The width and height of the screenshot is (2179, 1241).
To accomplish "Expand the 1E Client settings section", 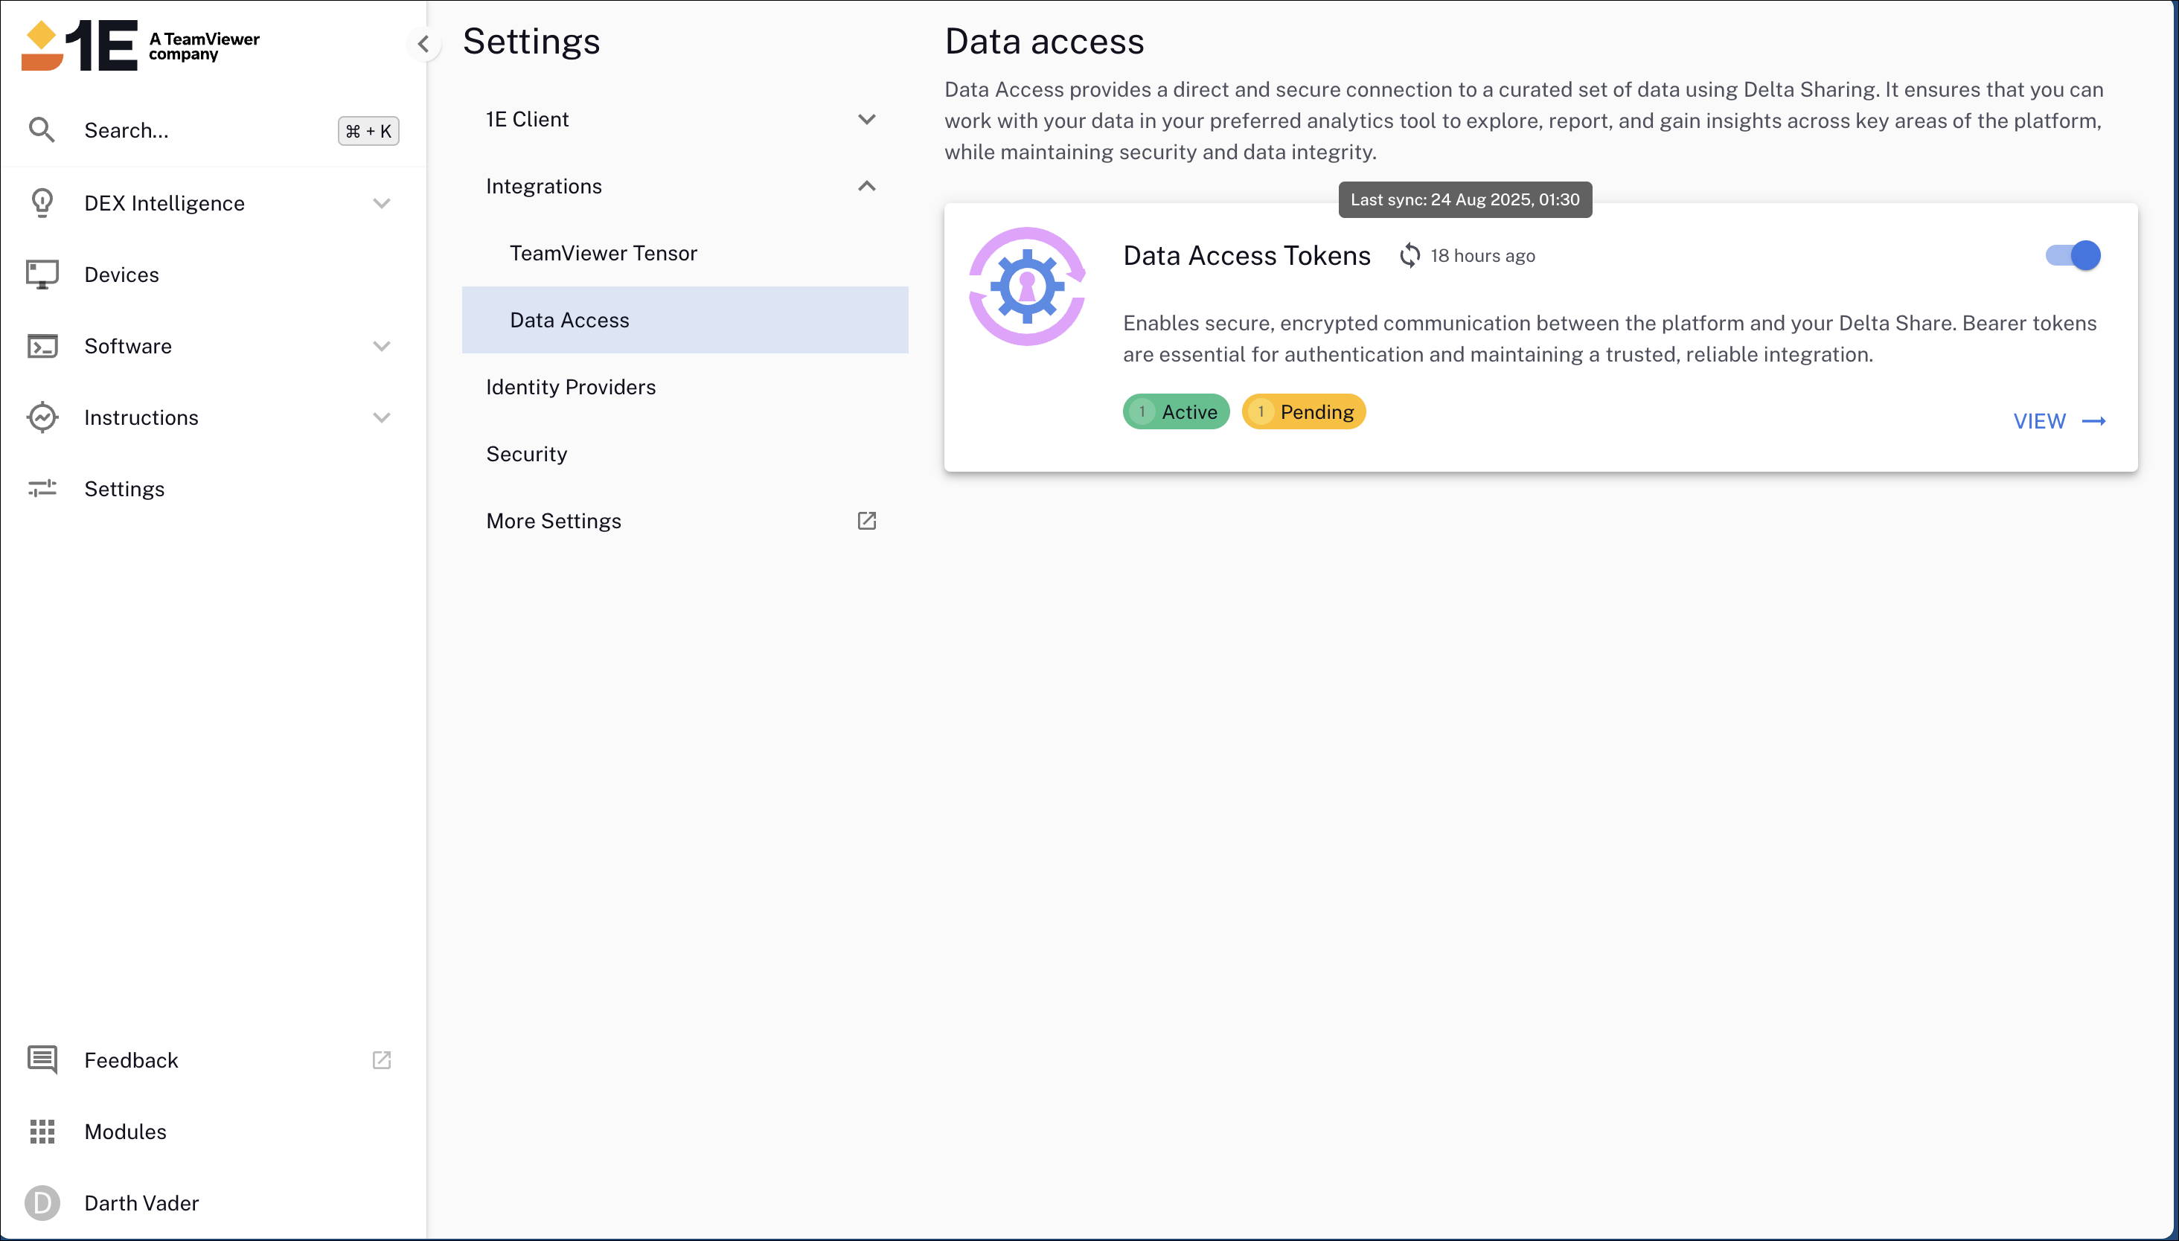I will click(866, 119).
